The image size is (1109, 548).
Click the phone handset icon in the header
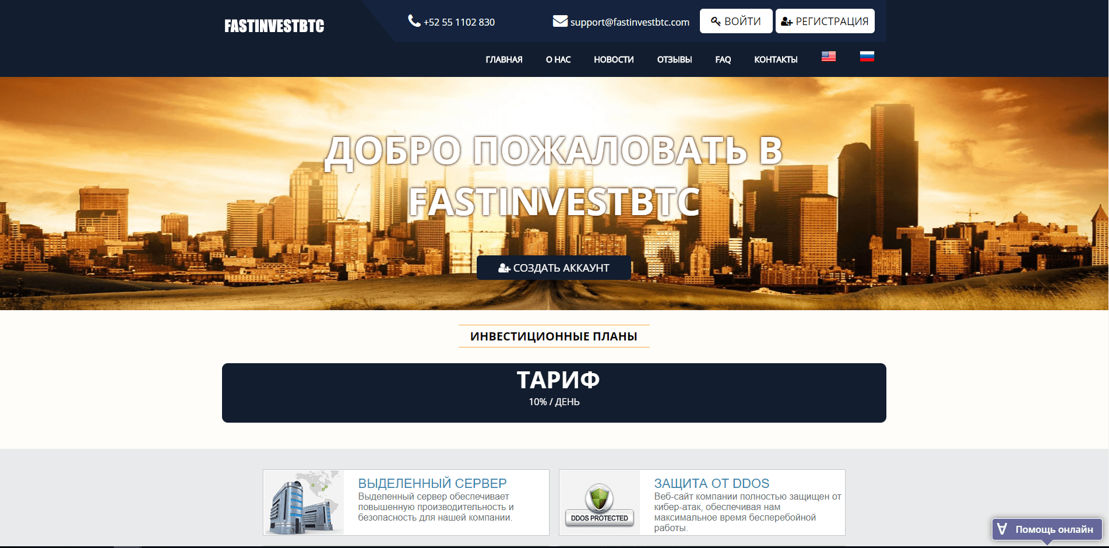(x=413, y=21)
